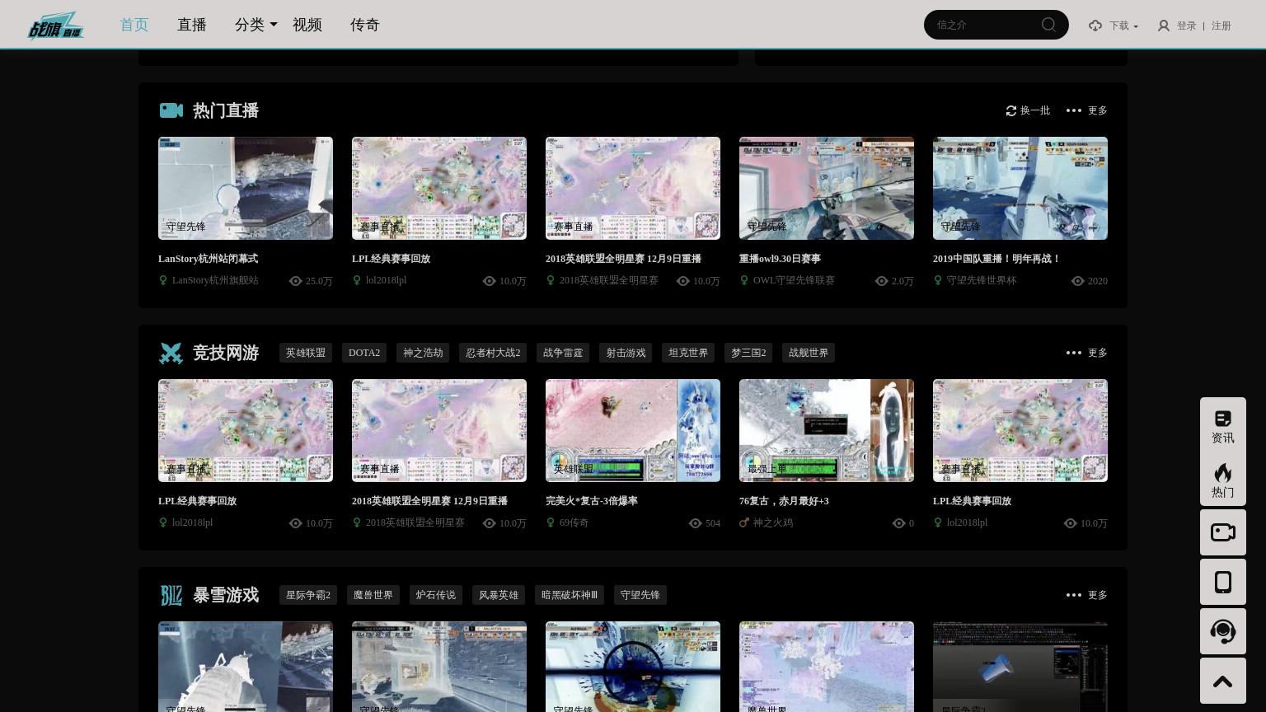
Task: Select the 炉石传说 category tag
Action: (x=436, y=595)
